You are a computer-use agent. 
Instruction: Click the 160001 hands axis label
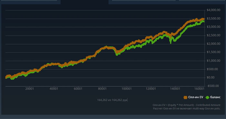pyautogui.click(x=199, y=89)
